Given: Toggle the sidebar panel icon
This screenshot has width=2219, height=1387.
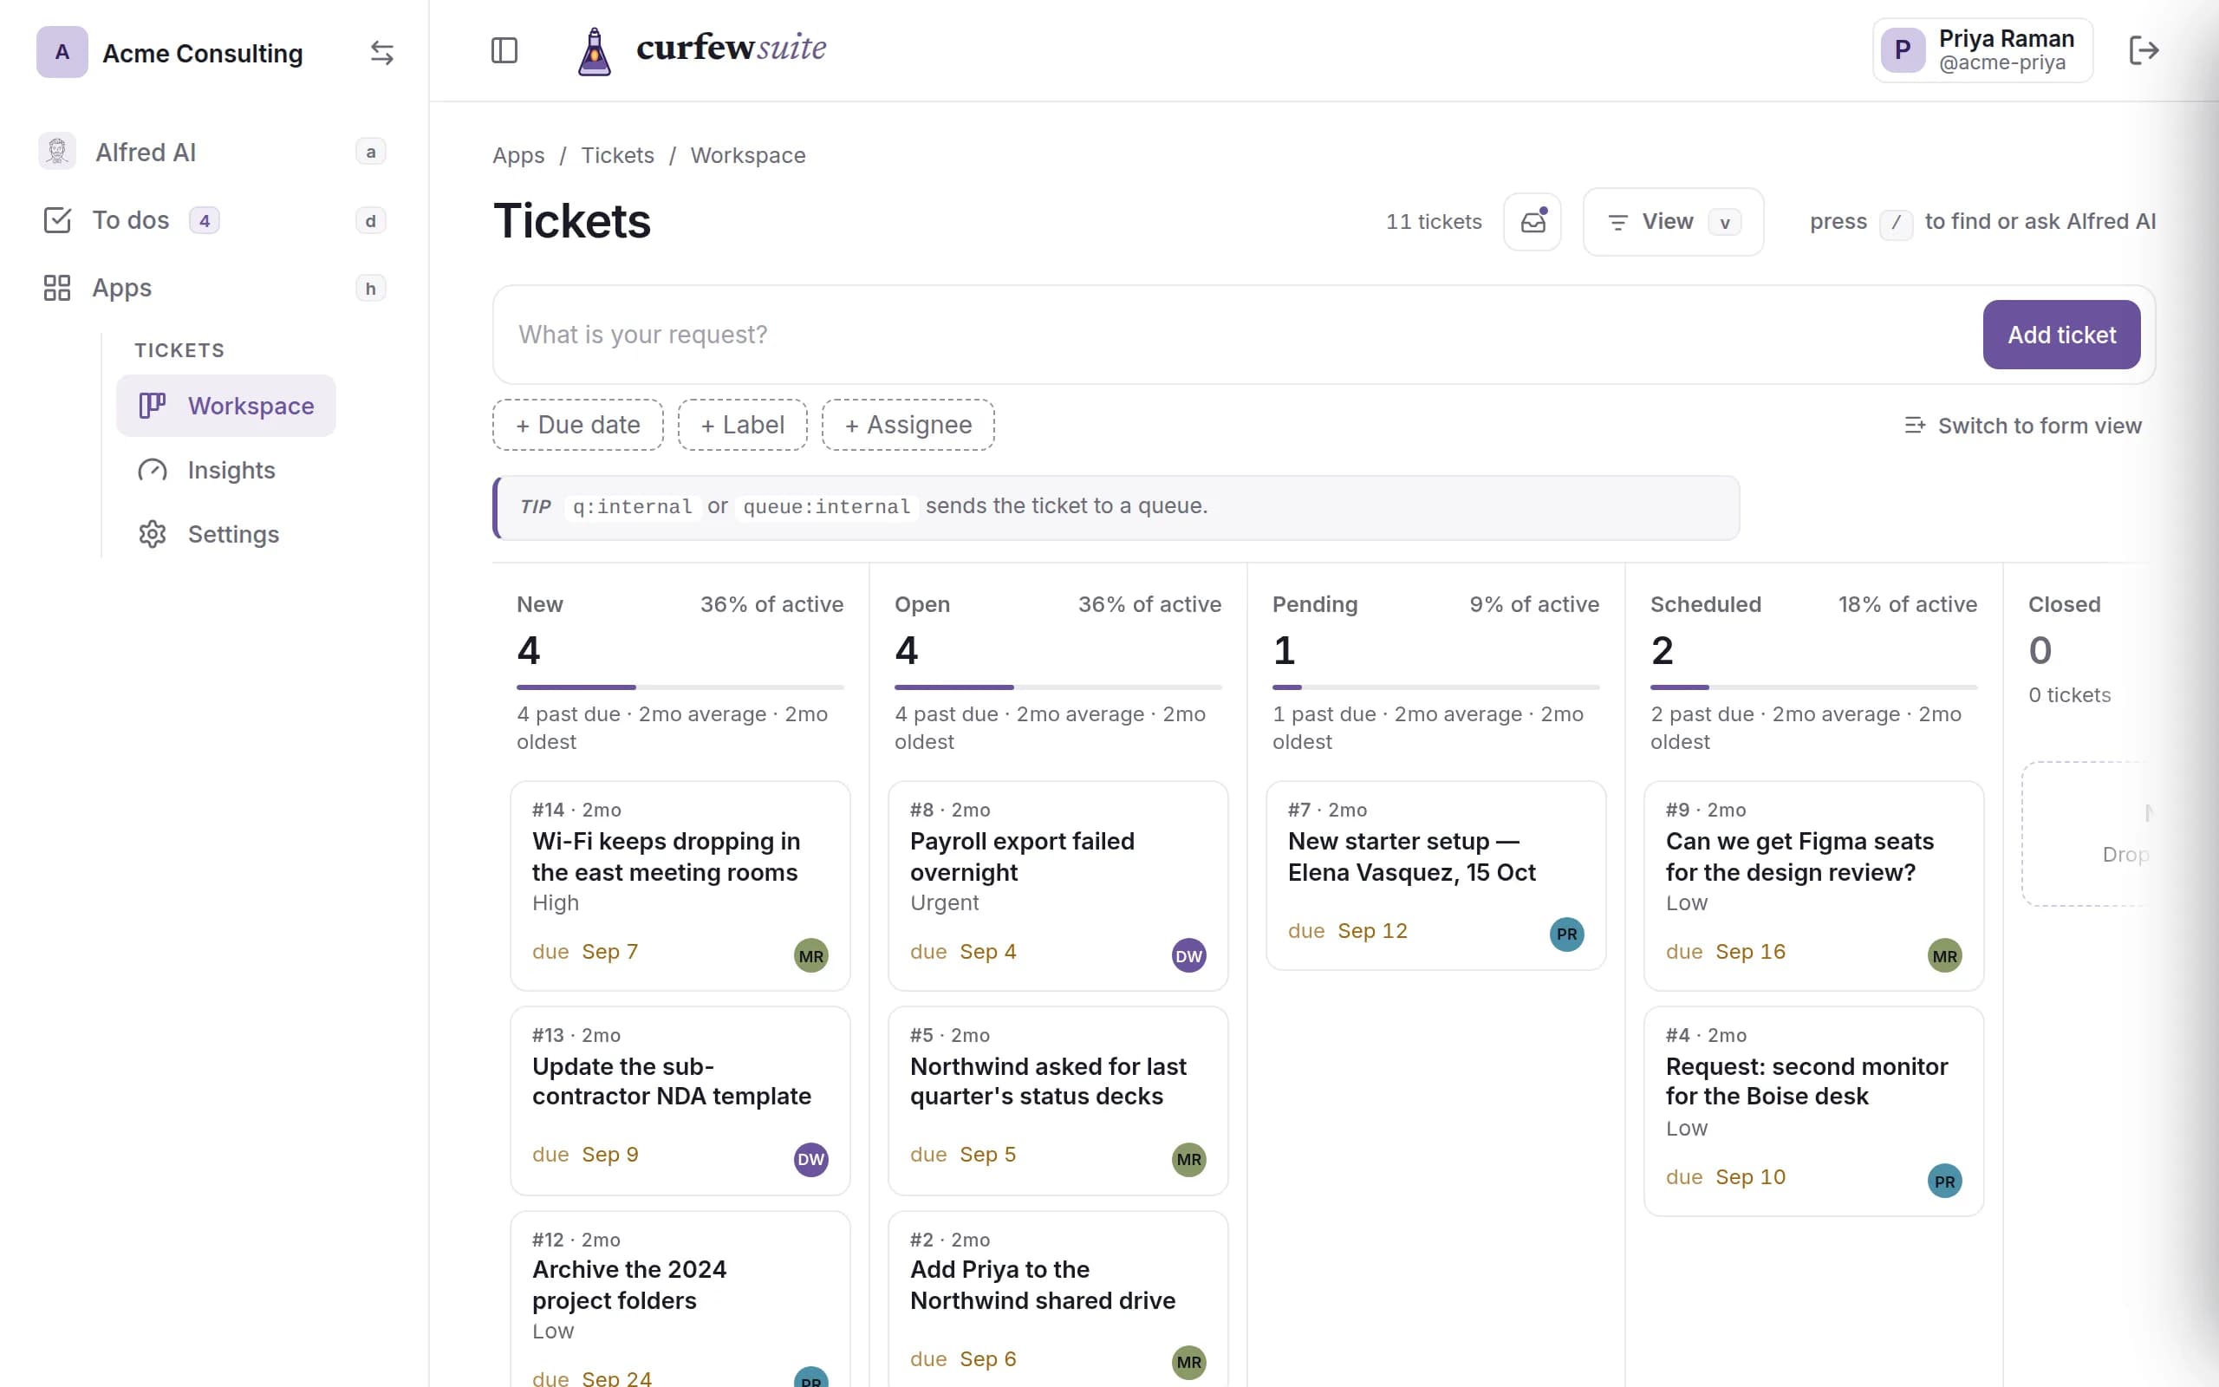Looking at the screenshot, I should tap(504, 50).
